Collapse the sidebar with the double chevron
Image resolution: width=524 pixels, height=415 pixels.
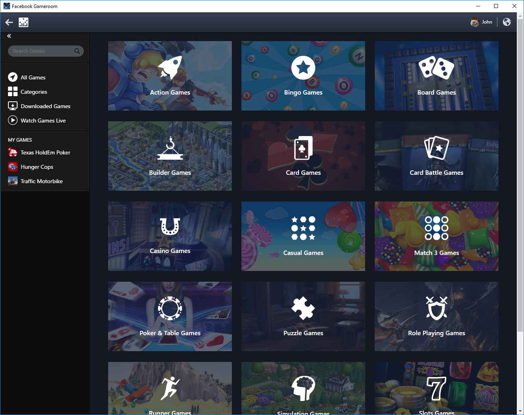9,36
